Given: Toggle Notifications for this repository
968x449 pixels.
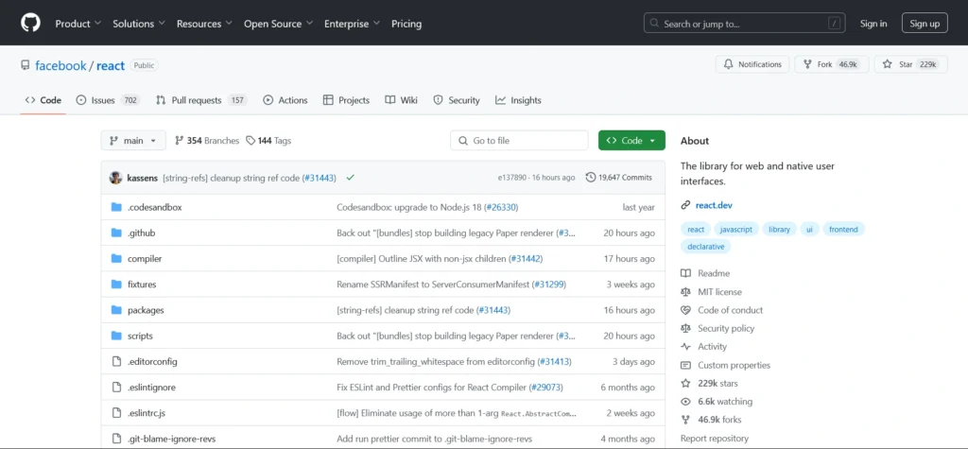Looking at the screenshot, I should (x=752, y=64).
